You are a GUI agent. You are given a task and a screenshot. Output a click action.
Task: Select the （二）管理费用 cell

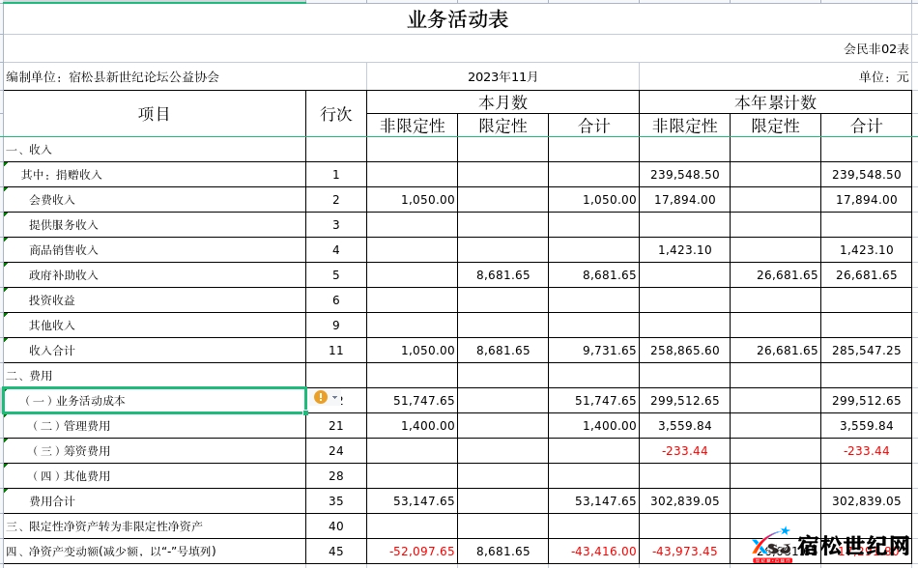[x=155, y=426]
